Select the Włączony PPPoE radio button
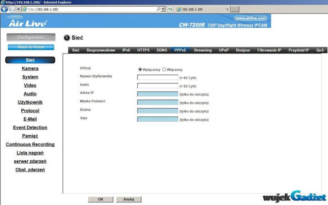328x205 pixels. (164, 69)
